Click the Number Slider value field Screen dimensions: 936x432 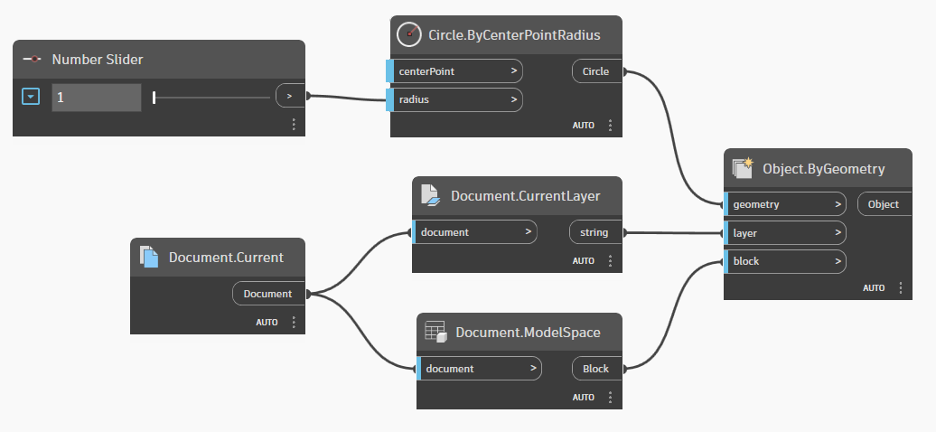coord(96,97)
